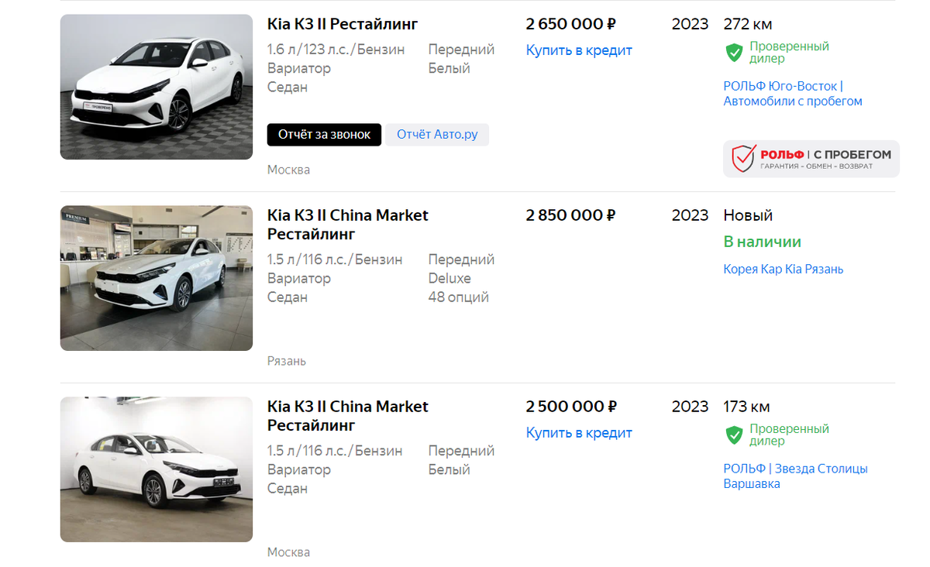This screenshot has width=930, height=567.
Task: Click the green verified dealer shield in first listing
Action: [x=734, y=53]
